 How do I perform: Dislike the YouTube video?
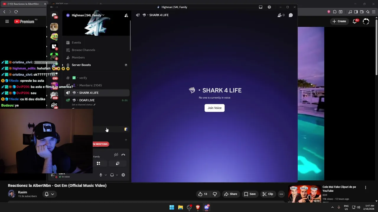pos(215,194)
